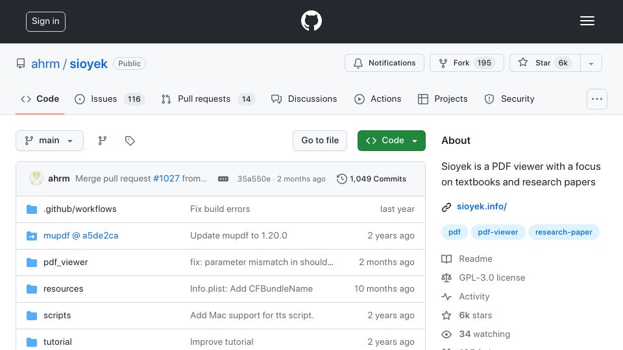Expand the commit message ellipsis
This screenshot has width=623, height=350.
coord(223,179)
